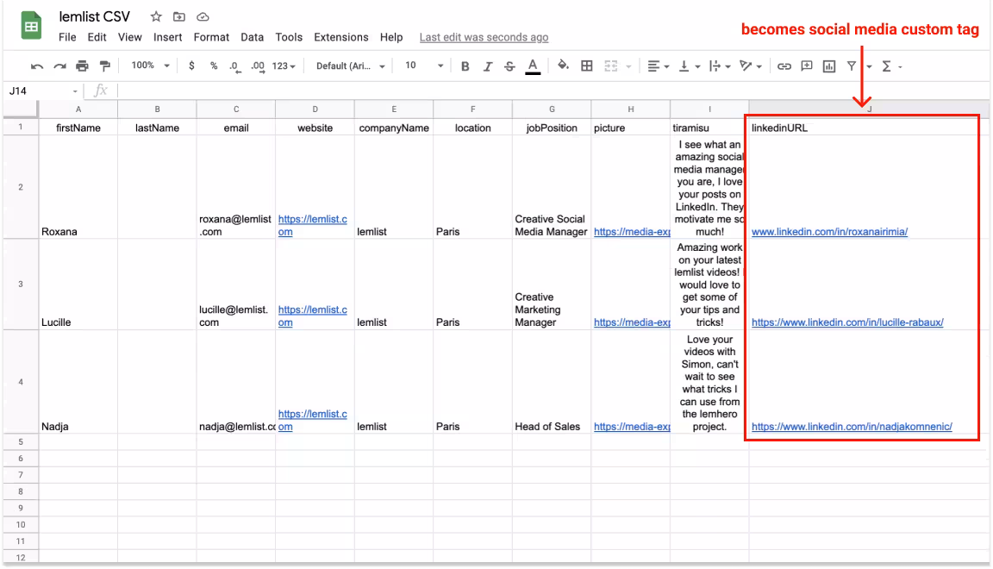Viewport: 993px width, 569px height.
Task: Click the text color button
Action: [x=533, y=66]
